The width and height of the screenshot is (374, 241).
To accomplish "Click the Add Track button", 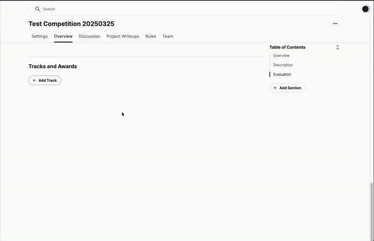I will pyautogui.click(x=45, y=80).
